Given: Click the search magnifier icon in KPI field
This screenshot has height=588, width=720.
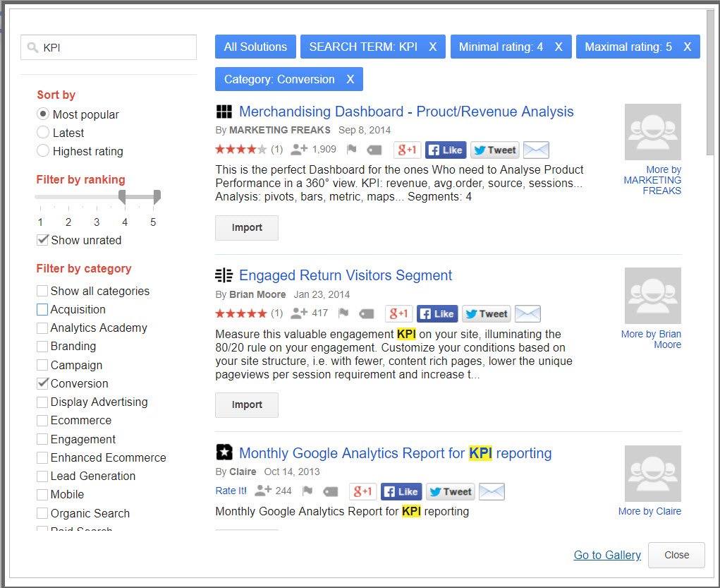Looking at the screenshot, I should (32, 47).
